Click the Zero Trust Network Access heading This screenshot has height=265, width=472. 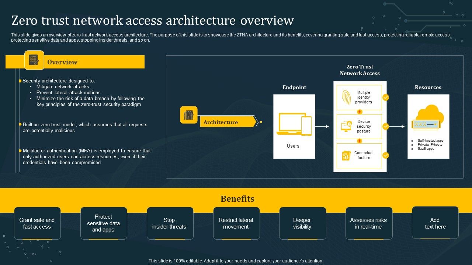point(360,70)
